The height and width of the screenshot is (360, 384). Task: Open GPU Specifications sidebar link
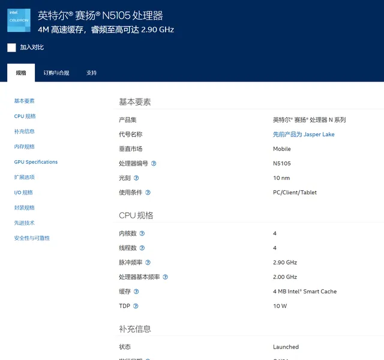36,162
